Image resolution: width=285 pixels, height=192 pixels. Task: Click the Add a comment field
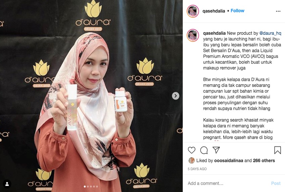pyautogui.click(x=227, y=183)
